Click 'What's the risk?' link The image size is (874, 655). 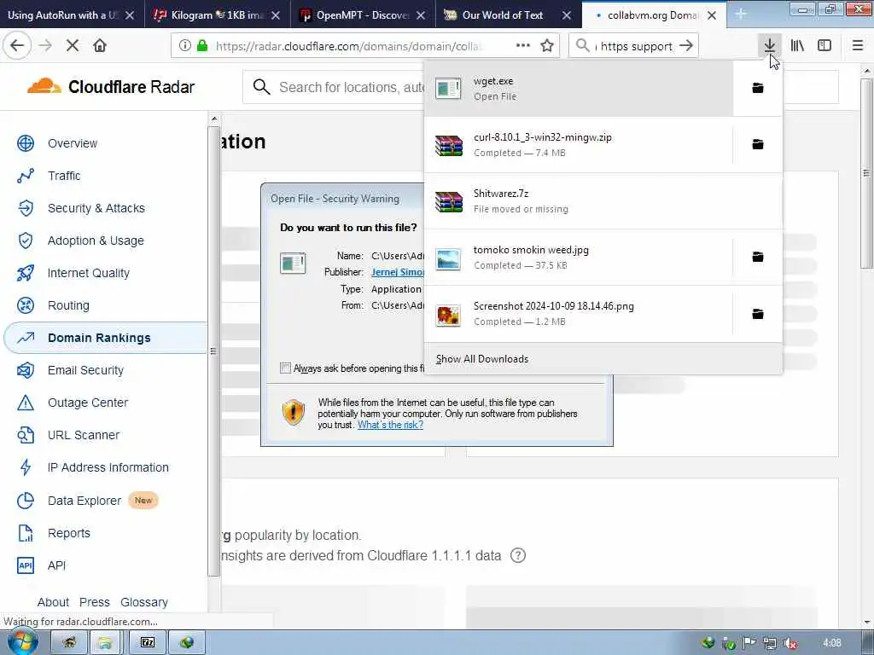pos(390,425)
